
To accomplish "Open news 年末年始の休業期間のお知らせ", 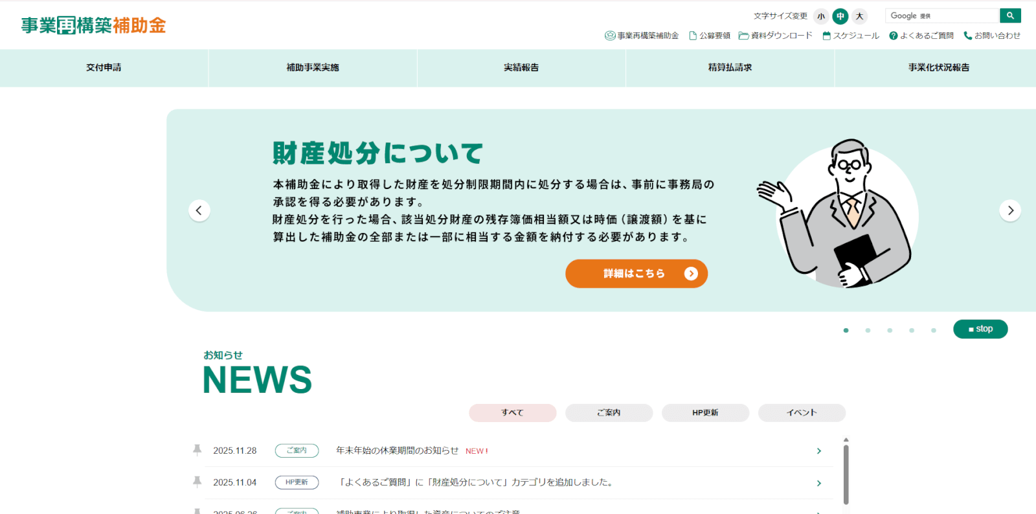I will coord(397,451).
